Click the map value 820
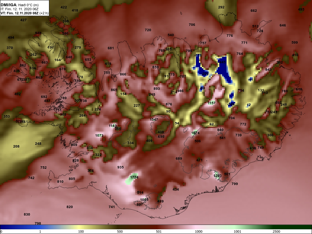Viewport: 312px width, 234px height. [70, 207]
